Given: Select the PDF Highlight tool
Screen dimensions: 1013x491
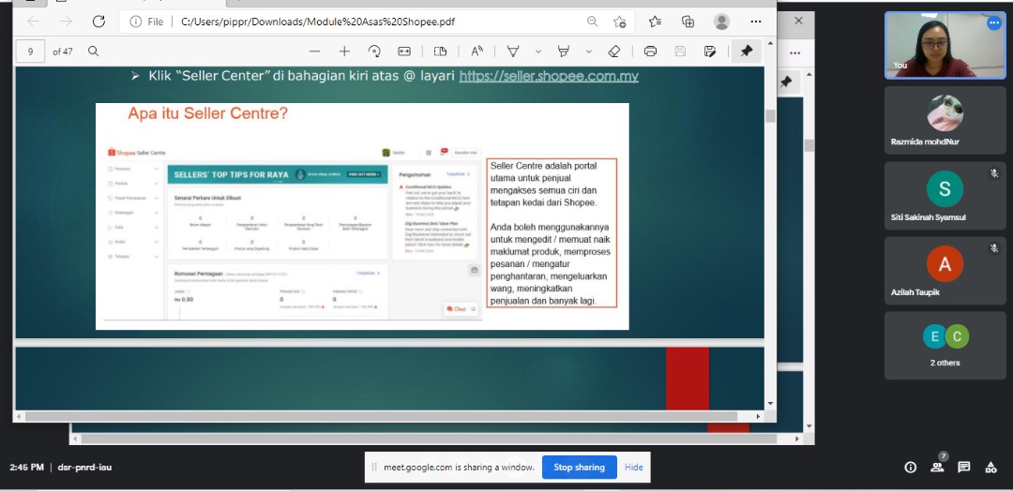Looking at the screenshot, I should click(564, 52).
